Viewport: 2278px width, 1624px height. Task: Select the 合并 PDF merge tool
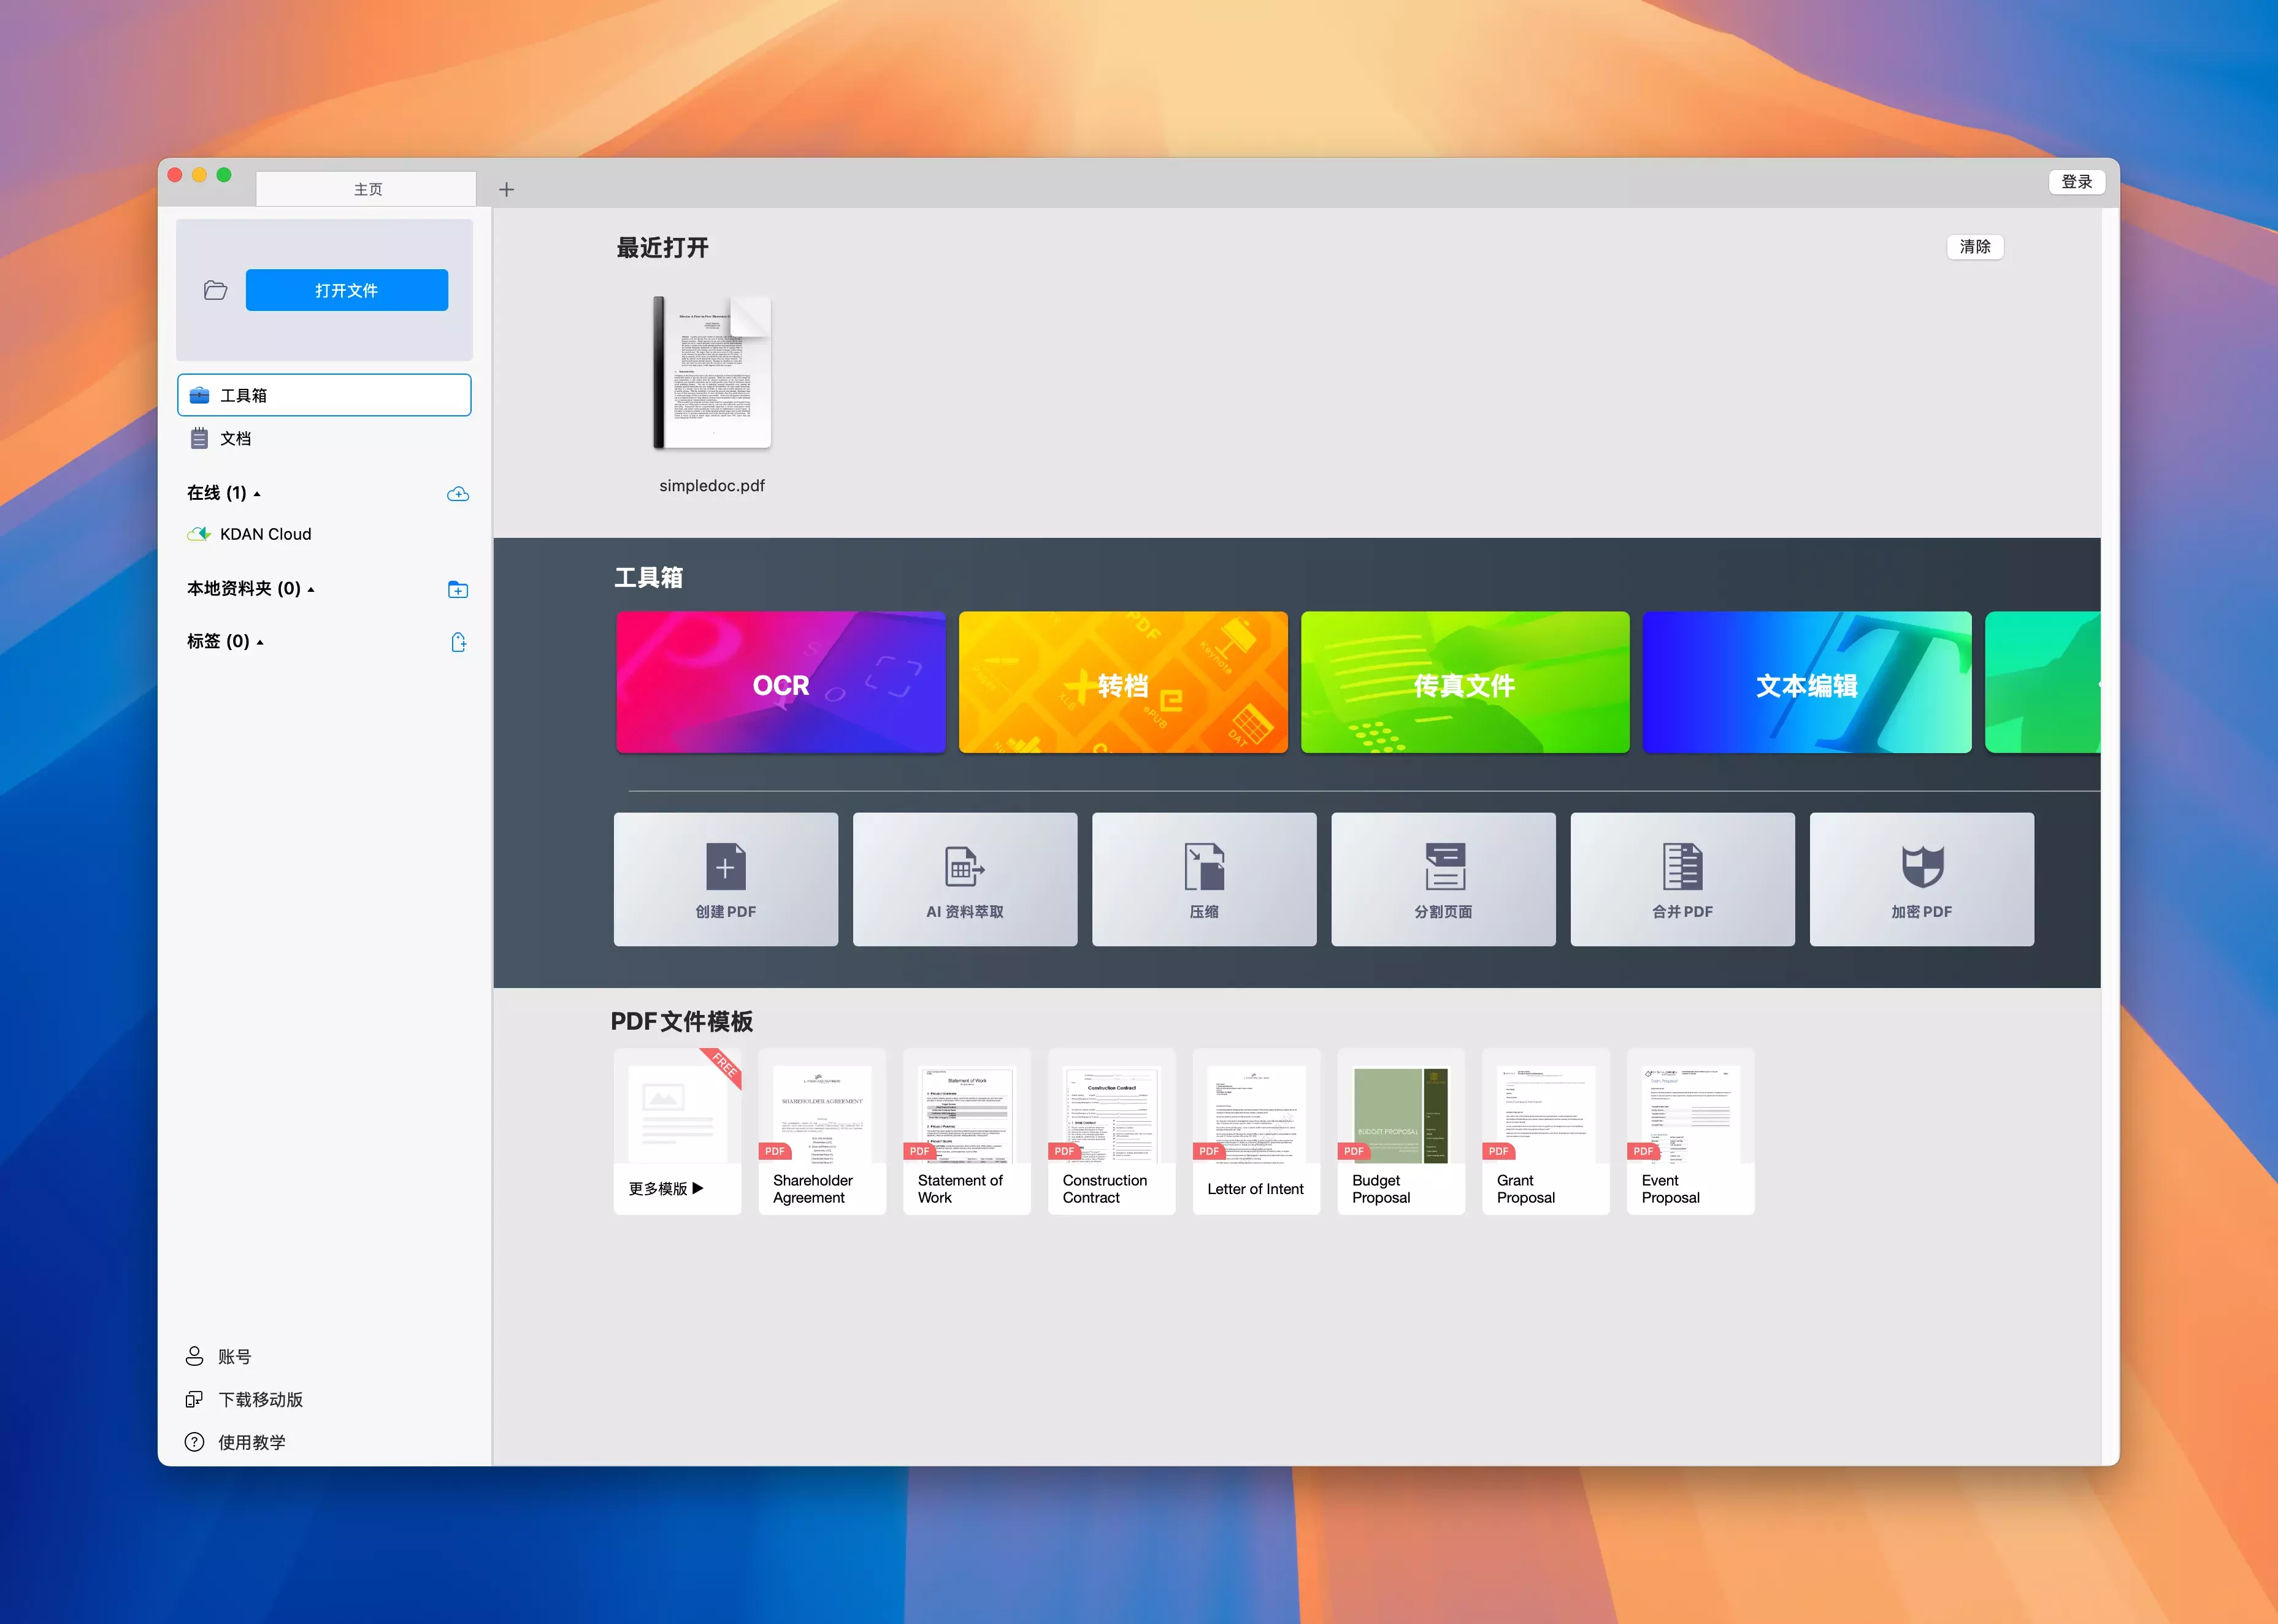(x=1681, y=879)
